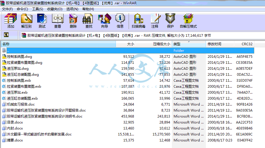
Task: Open the 文件(F) menu
Action: tap(7, 9)
